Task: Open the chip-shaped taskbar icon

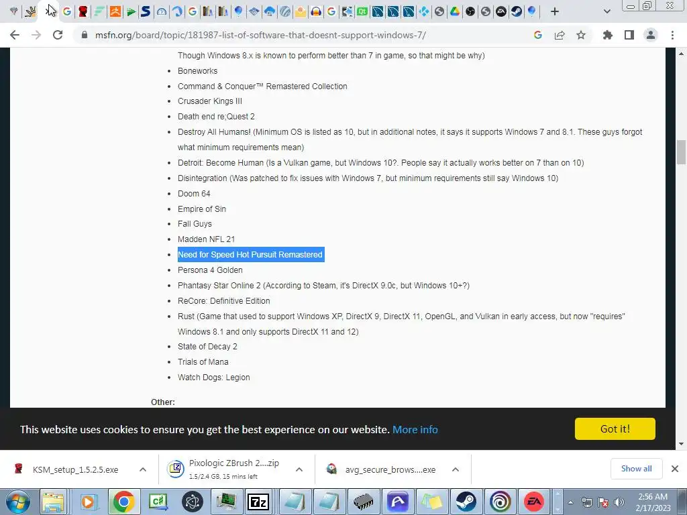Action: tap(363, 502)
